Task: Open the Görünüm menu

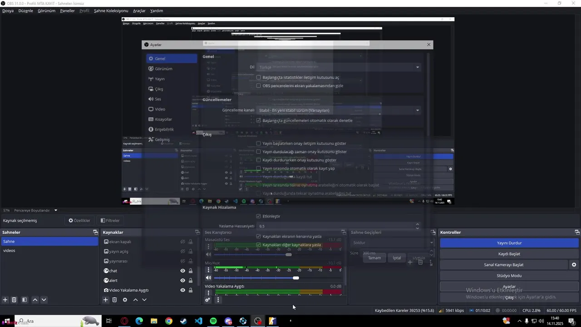Action: click(46, 10)
